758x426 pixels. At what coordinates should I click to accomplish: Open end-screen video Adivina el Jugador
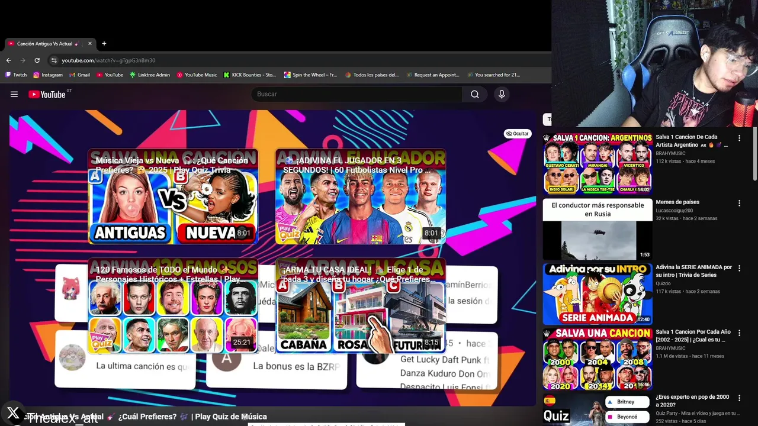361,196
